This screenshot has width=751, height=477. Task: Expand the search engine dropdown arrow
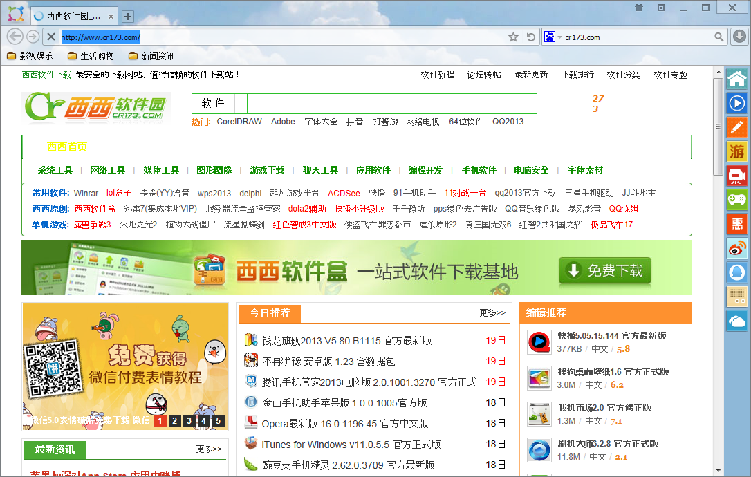(559, 37)
